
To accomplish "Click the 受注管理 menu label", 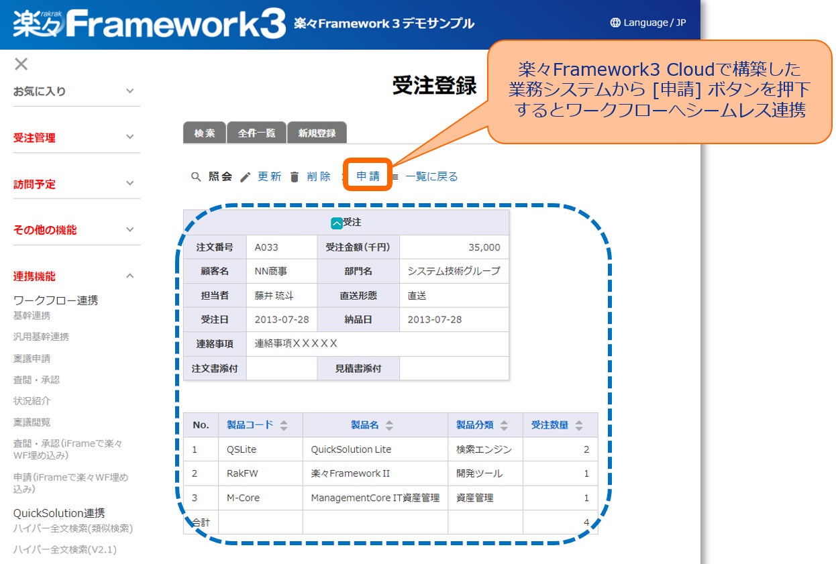I will pyautogui.click(x=34, y=137).
